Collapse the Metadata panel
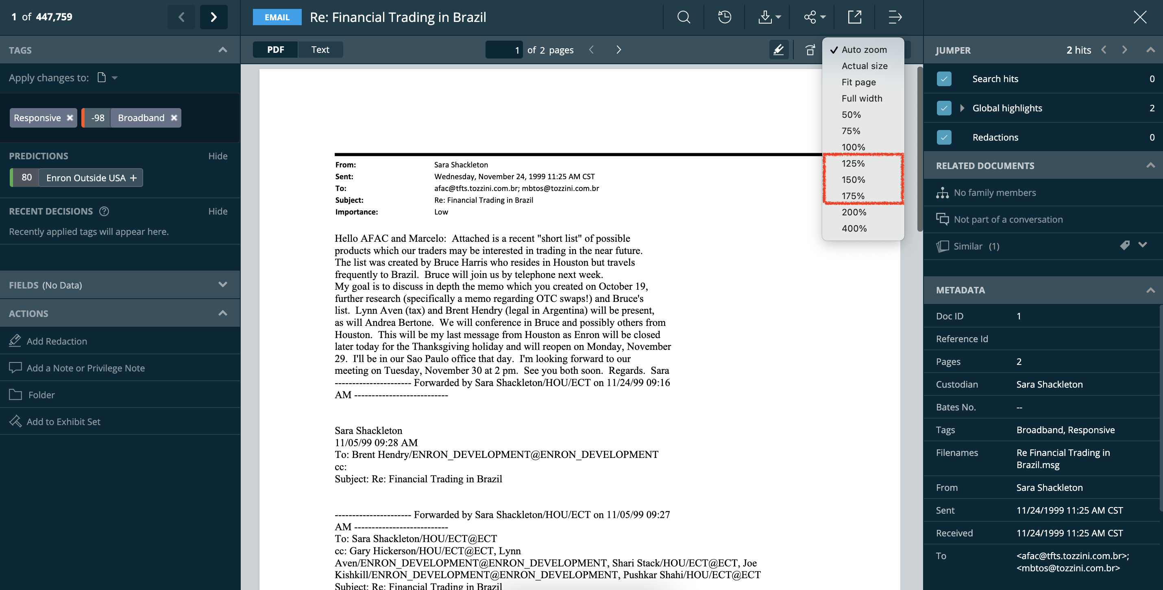The image size is (1163, 590). point(1150,290)
